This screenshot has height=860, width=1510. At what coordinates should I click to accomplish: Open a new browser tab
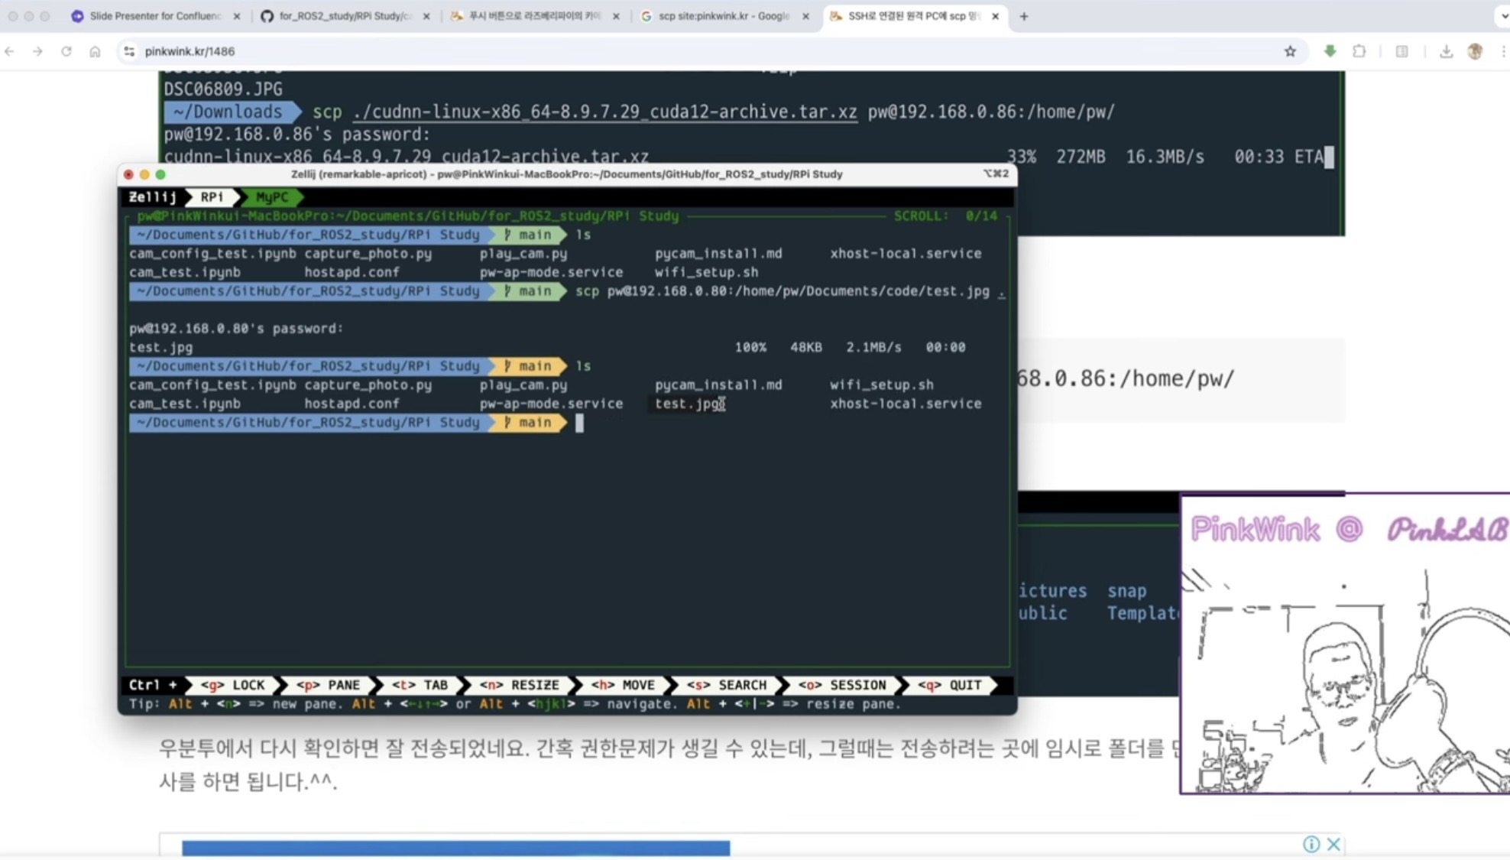point(1023,16)
